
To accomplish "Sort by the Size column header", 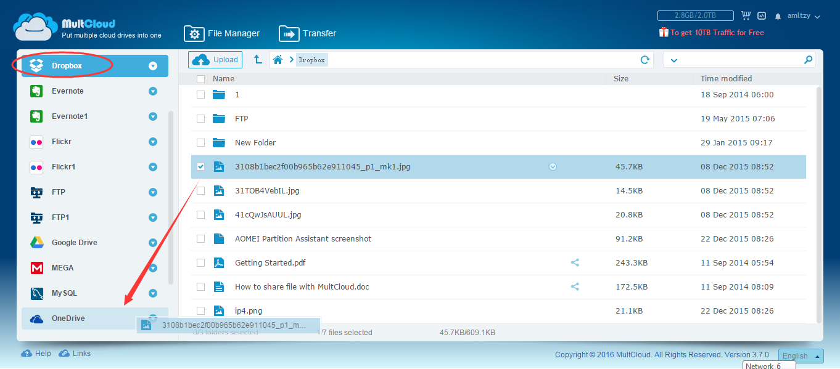I will click(621, 79).
